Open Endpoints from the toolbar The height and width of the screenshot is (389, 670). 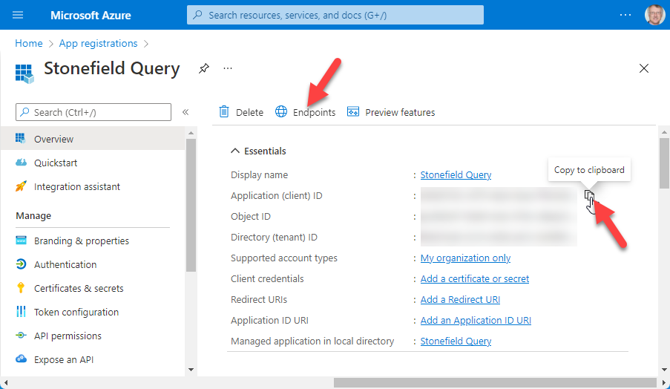point(305,112)
